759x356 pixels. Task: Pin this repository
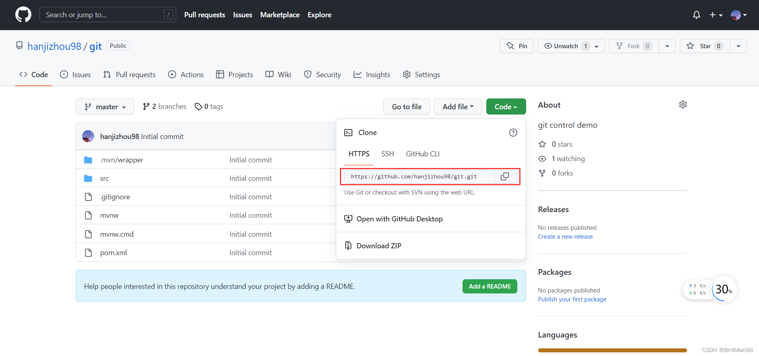517,46
